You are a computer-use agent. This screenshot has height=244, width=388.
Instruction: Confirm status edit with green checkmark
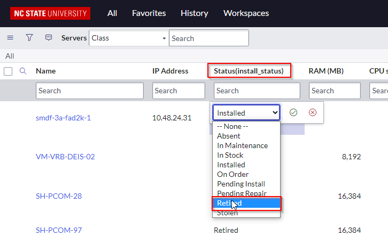(x=293, y=112)
